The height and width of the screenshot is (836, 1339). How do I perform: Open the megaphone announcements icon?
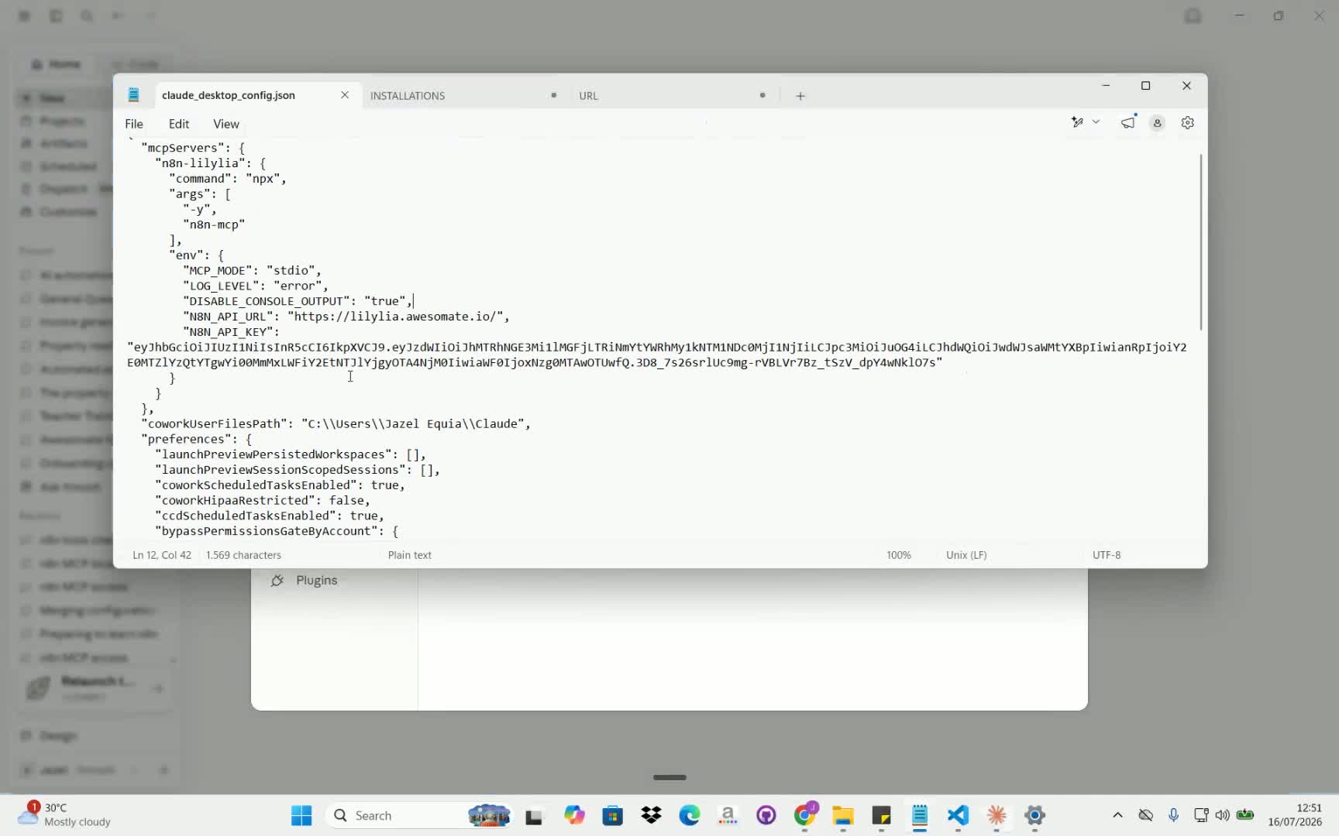click(x=1128, y=122)
